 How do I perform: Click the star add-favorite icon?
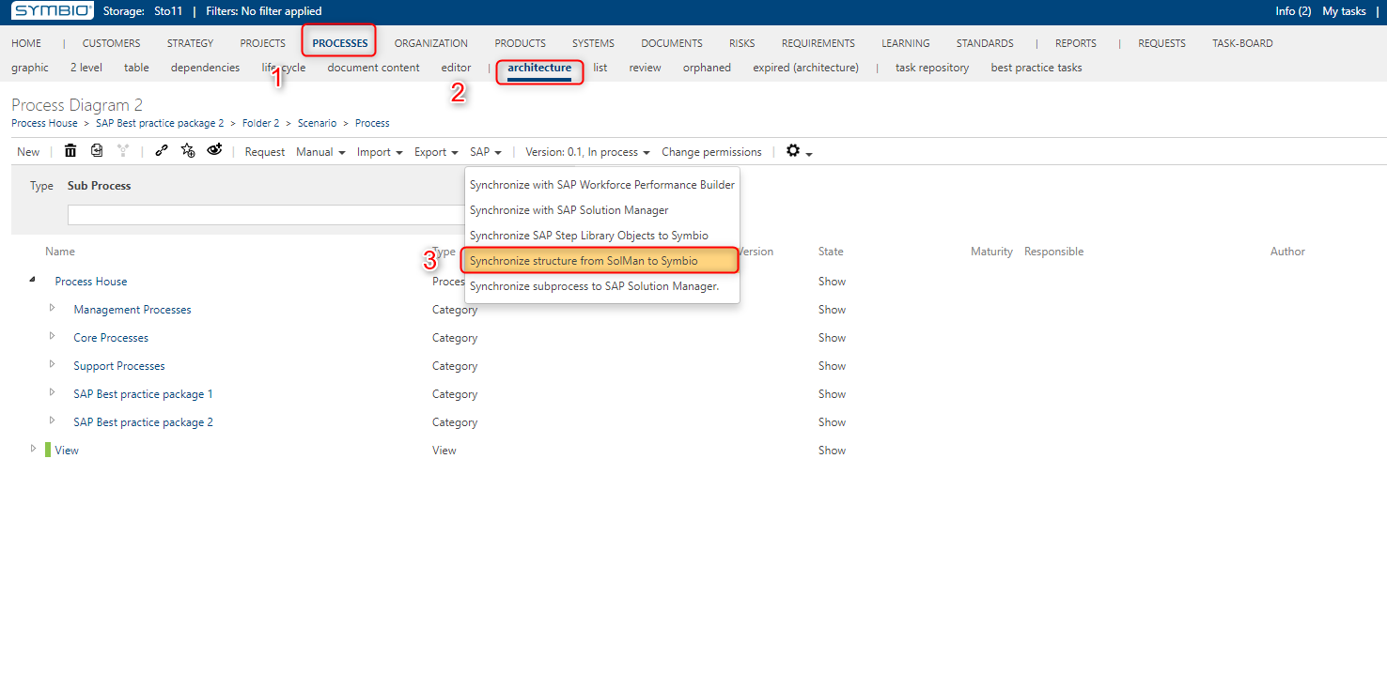[x=188, y=151]
